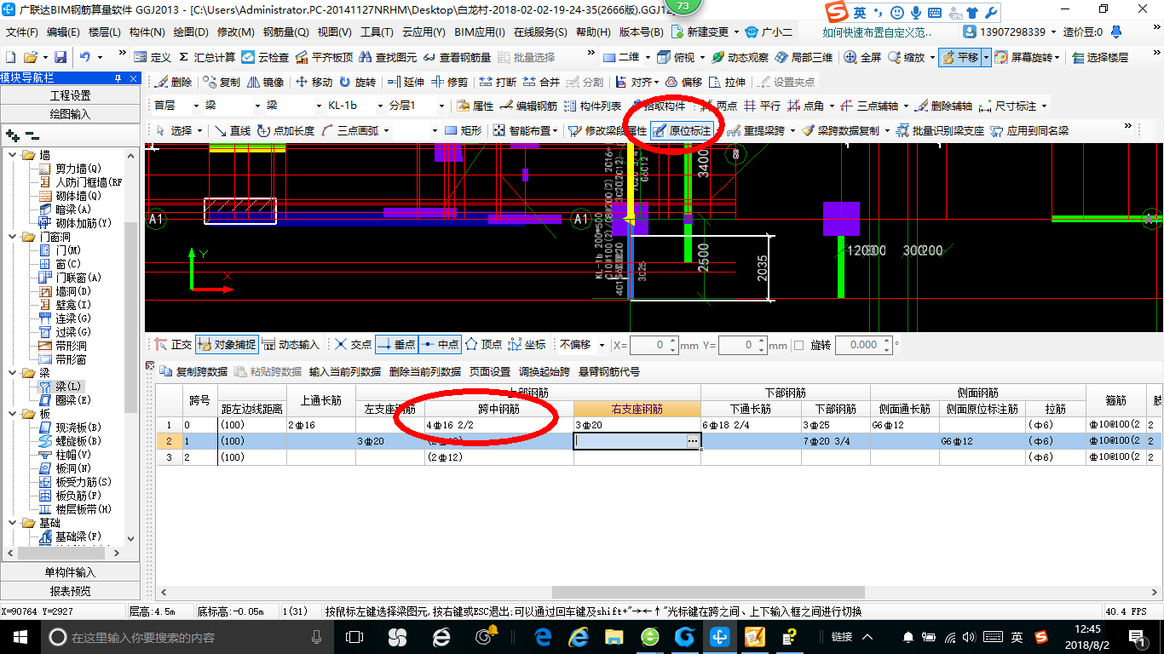Click 复制跨数据 copy span data

pos(193,371)
